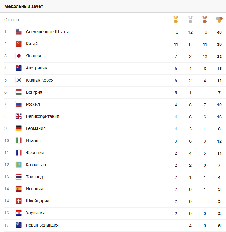Click the Kazakhstan flag icon
The width and height of the screenshot is (226, 232).
pos(19,165)
